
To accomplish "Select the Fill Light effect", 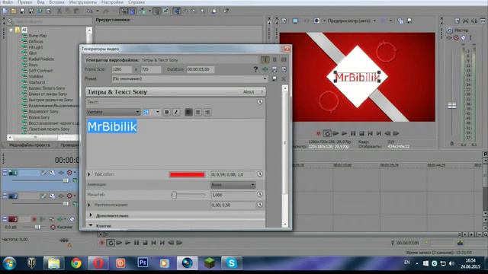I will 36,47.
